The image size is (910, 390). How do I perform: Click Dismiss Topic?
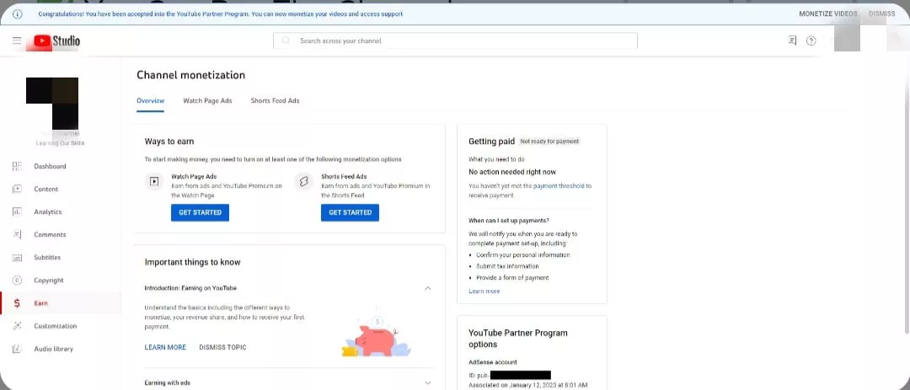(x=222, y=347)
